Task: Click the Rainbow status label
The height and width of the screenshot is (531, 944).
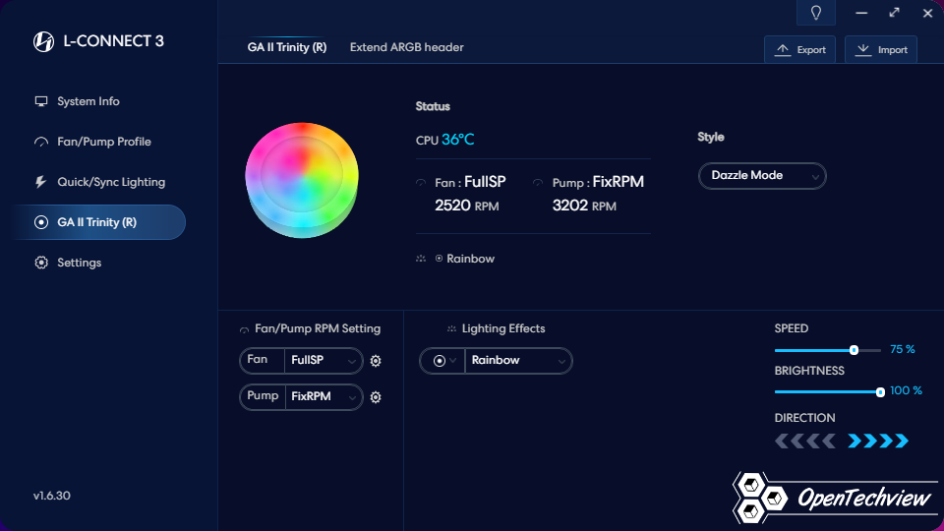Action: 470,259
